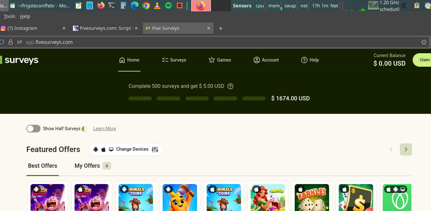Select the Best Offers tab
This screenshot has width=431, height=211.
(42, 166)
